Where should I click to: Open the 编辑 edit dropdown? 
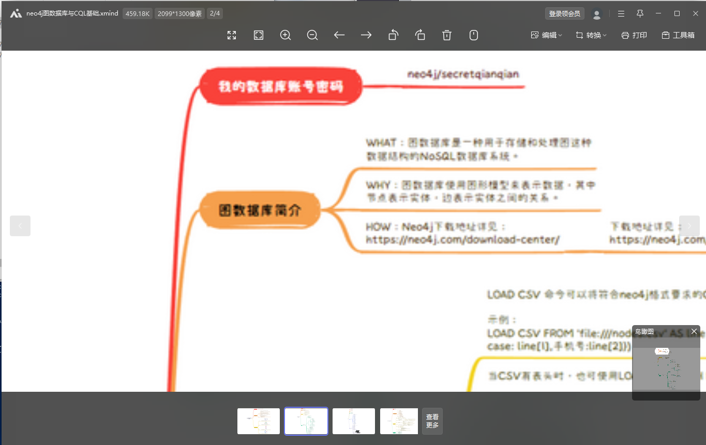(x=546, y=35)
